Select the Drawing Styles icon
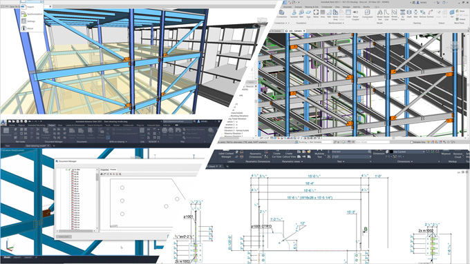 72,133
